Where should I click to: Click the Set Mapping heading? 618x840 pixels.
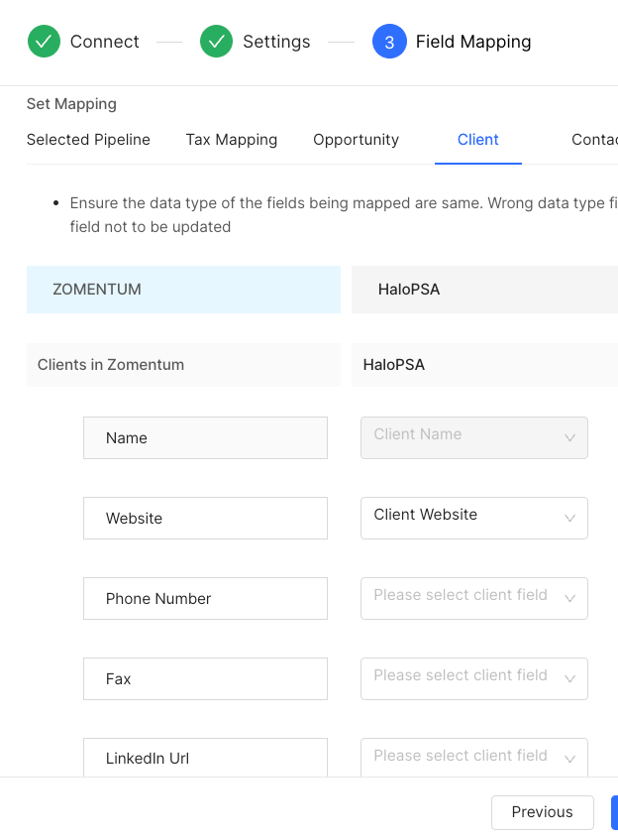point(71,103)
